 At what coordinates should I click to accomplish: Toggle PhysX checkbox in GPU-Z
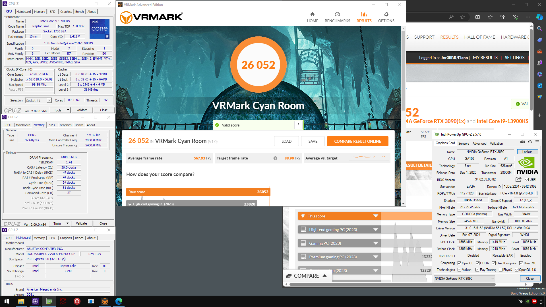click(500, 270)
